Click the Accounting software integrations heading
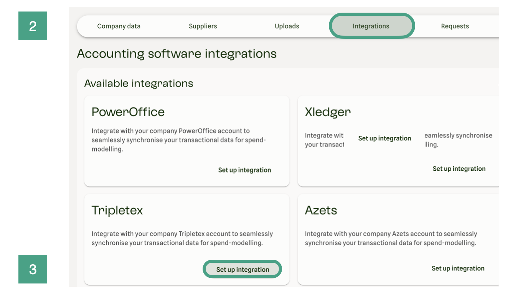The height and width of the screenshot is (290, 505). click(x=177, y=54)
